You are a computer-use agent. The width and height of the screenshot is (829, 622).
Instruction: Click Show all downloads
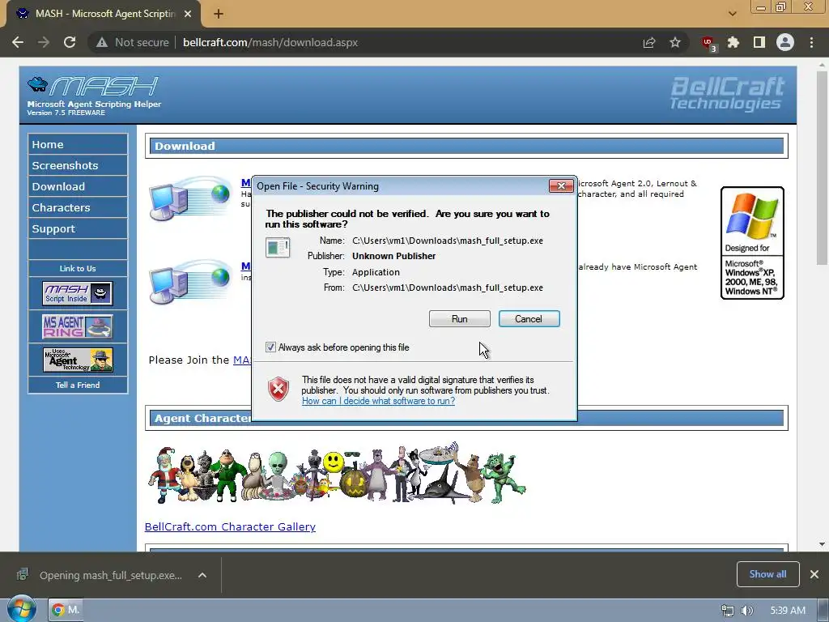(x=767, y=574)
